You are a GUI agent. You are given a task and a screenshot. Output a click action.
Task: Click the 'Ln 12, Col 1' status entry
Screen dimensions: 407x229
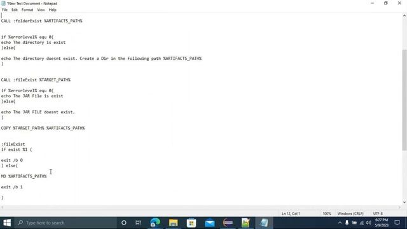291,214
